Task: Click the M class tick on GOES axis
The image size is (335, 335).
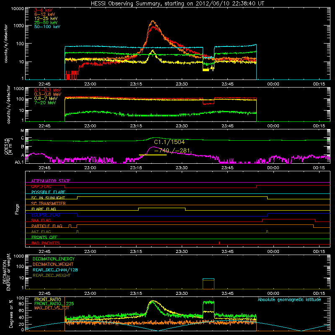Action: pos(22,131)
